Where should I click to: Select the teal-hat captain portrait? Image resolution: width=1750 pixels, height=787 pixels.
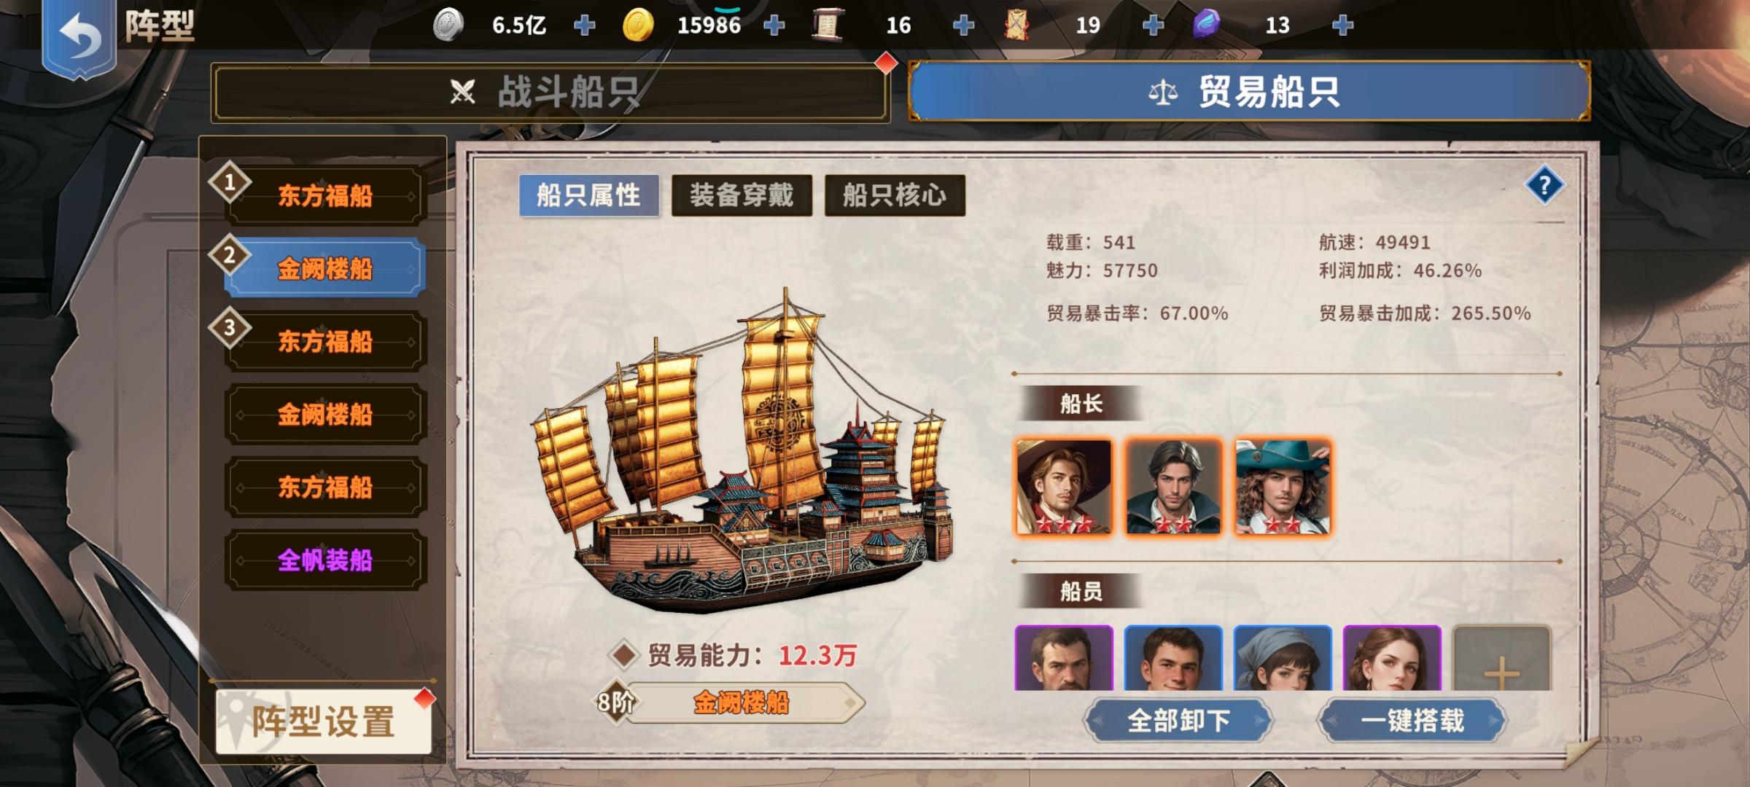(x=1283, y=487)
